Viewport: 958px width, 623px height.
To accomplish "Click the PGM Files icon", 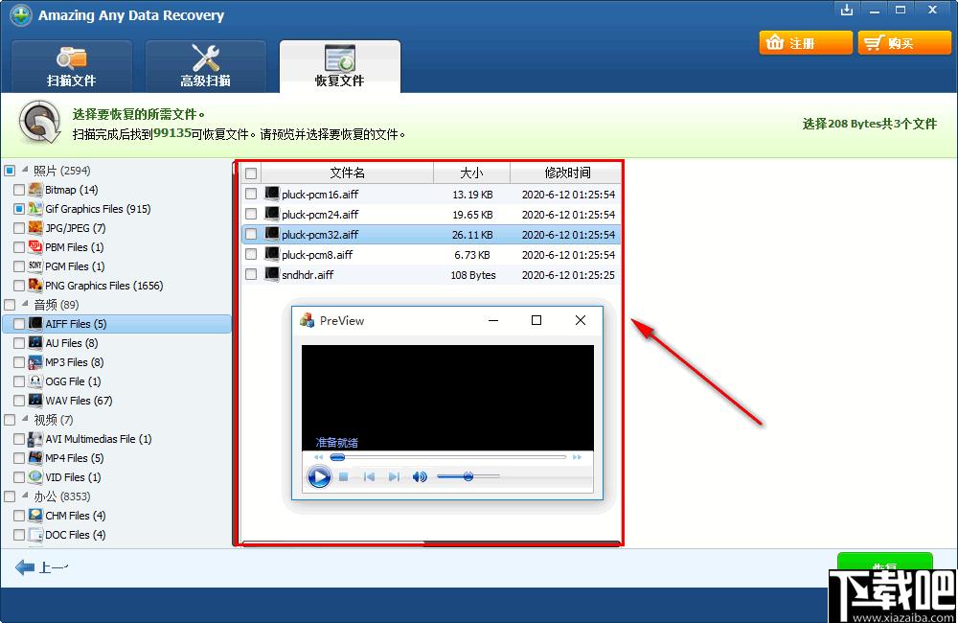I will [35, 265].
